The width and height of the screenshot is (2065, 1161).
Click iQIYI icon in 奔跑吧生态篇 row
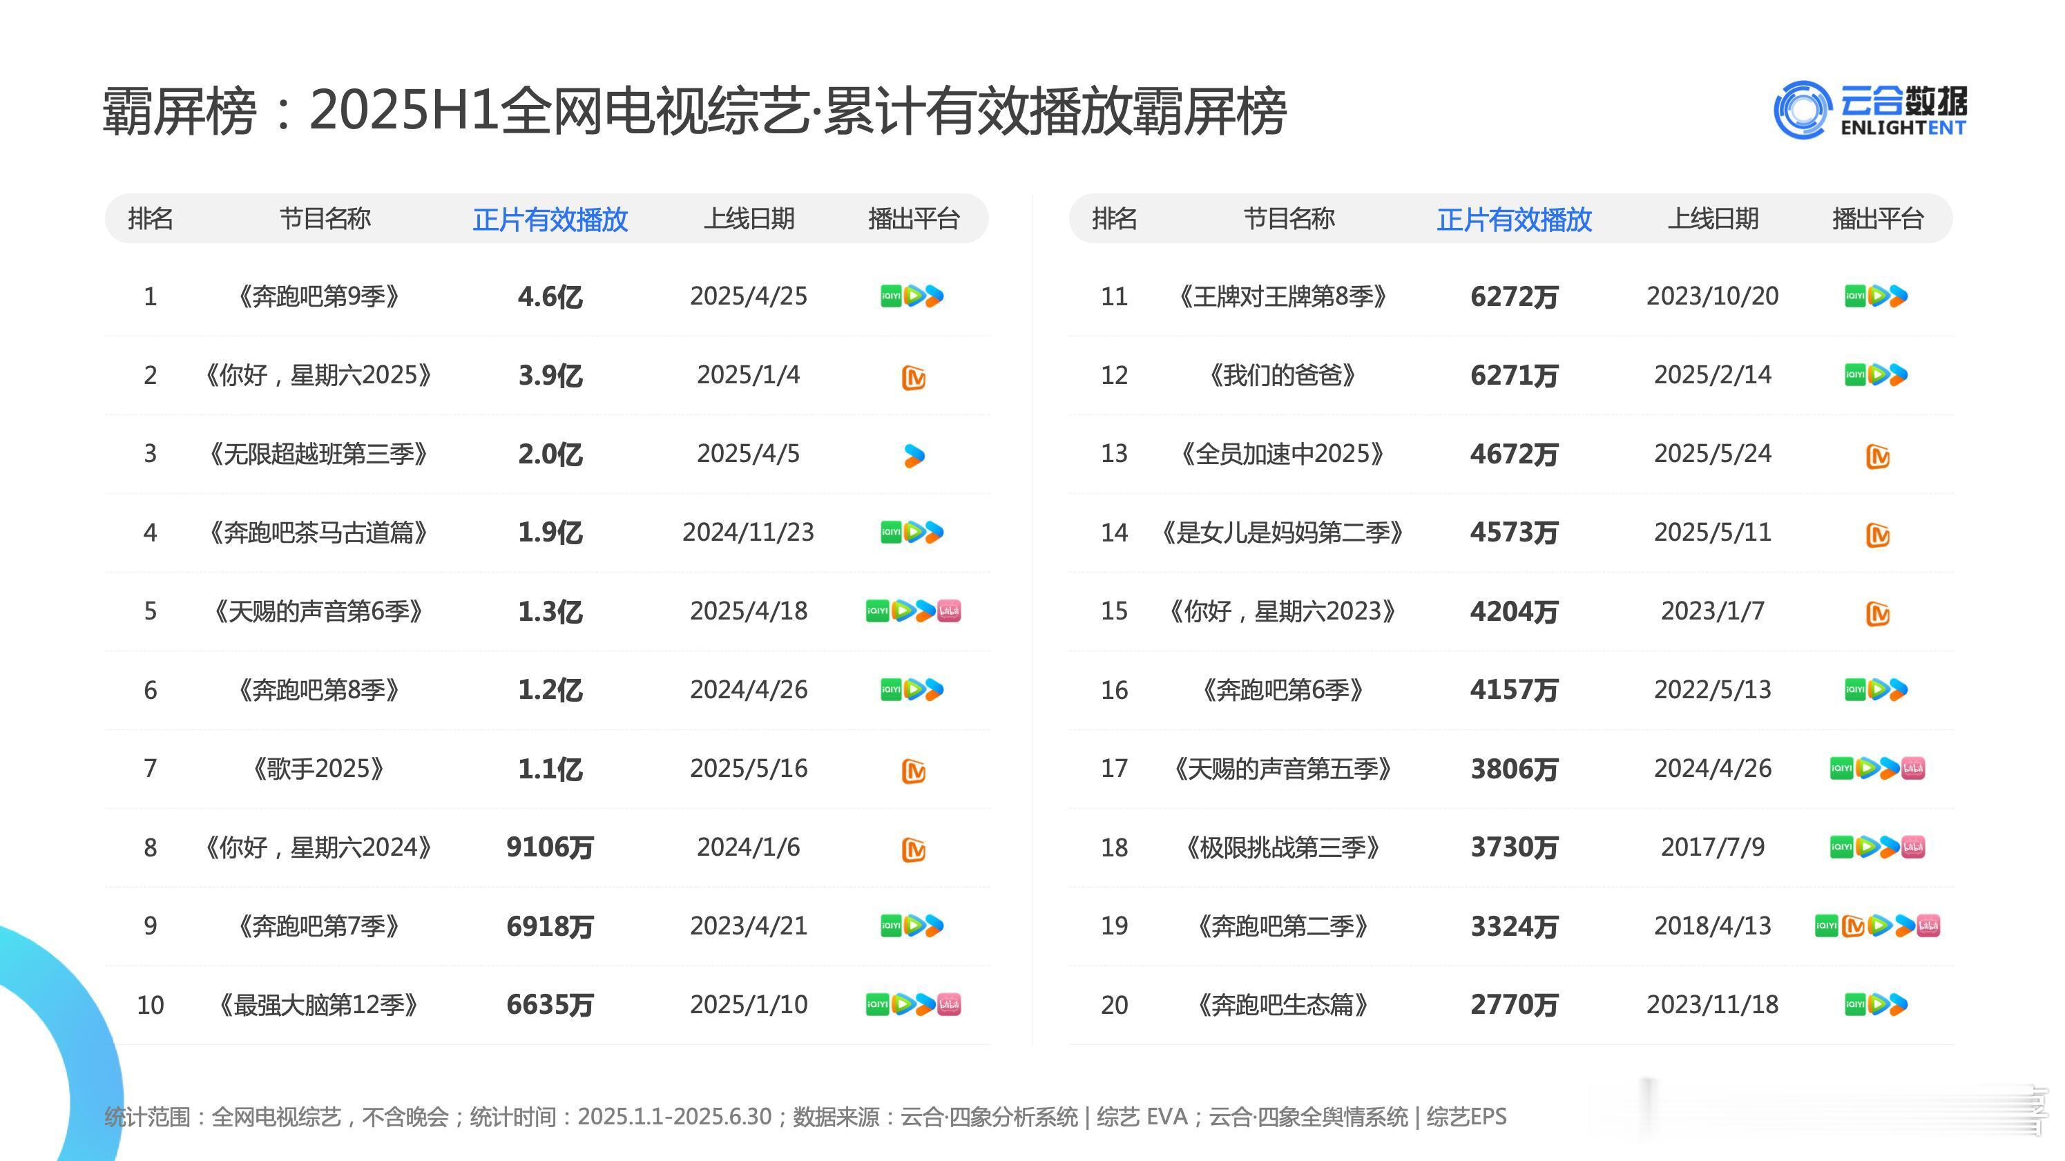[x=1855, y=1004]
